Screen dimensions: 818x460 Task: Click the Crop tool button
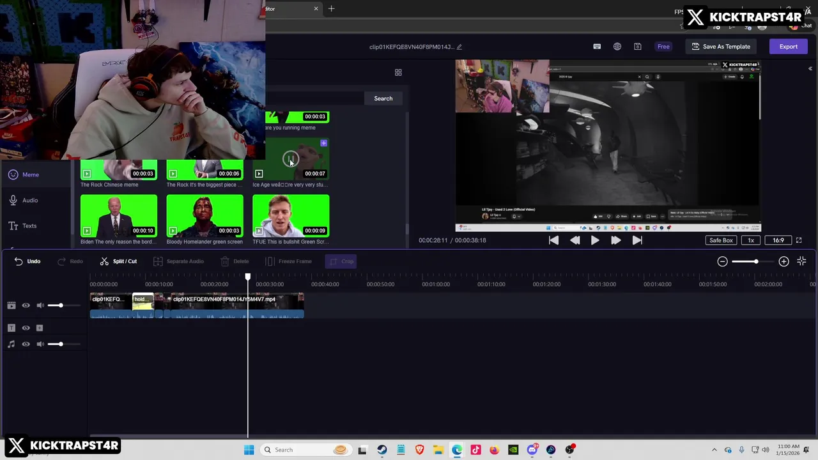[x=341, y=261]
